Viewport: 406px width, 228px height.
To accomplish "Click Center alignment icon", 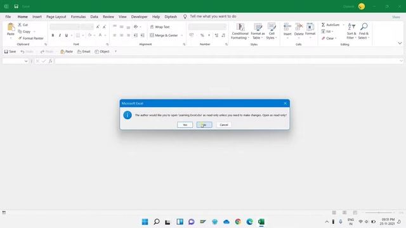I will pos(121,35).
